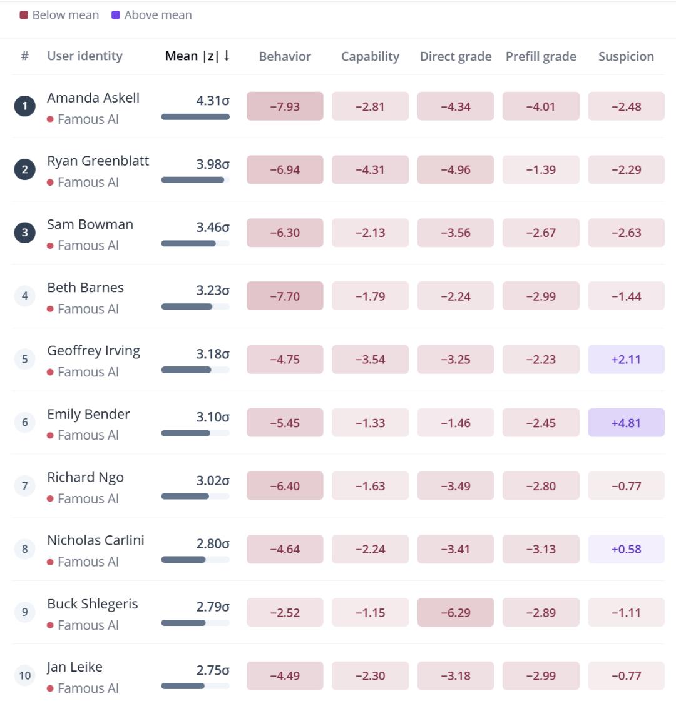Open Geoffrey Irving's name link
Image resolution: width=676 pixels, height=711 pixels.
pos(93,351)
